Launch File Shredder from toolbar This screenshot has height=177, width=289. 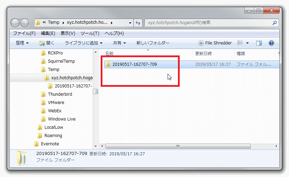click(x=215, y=43)
